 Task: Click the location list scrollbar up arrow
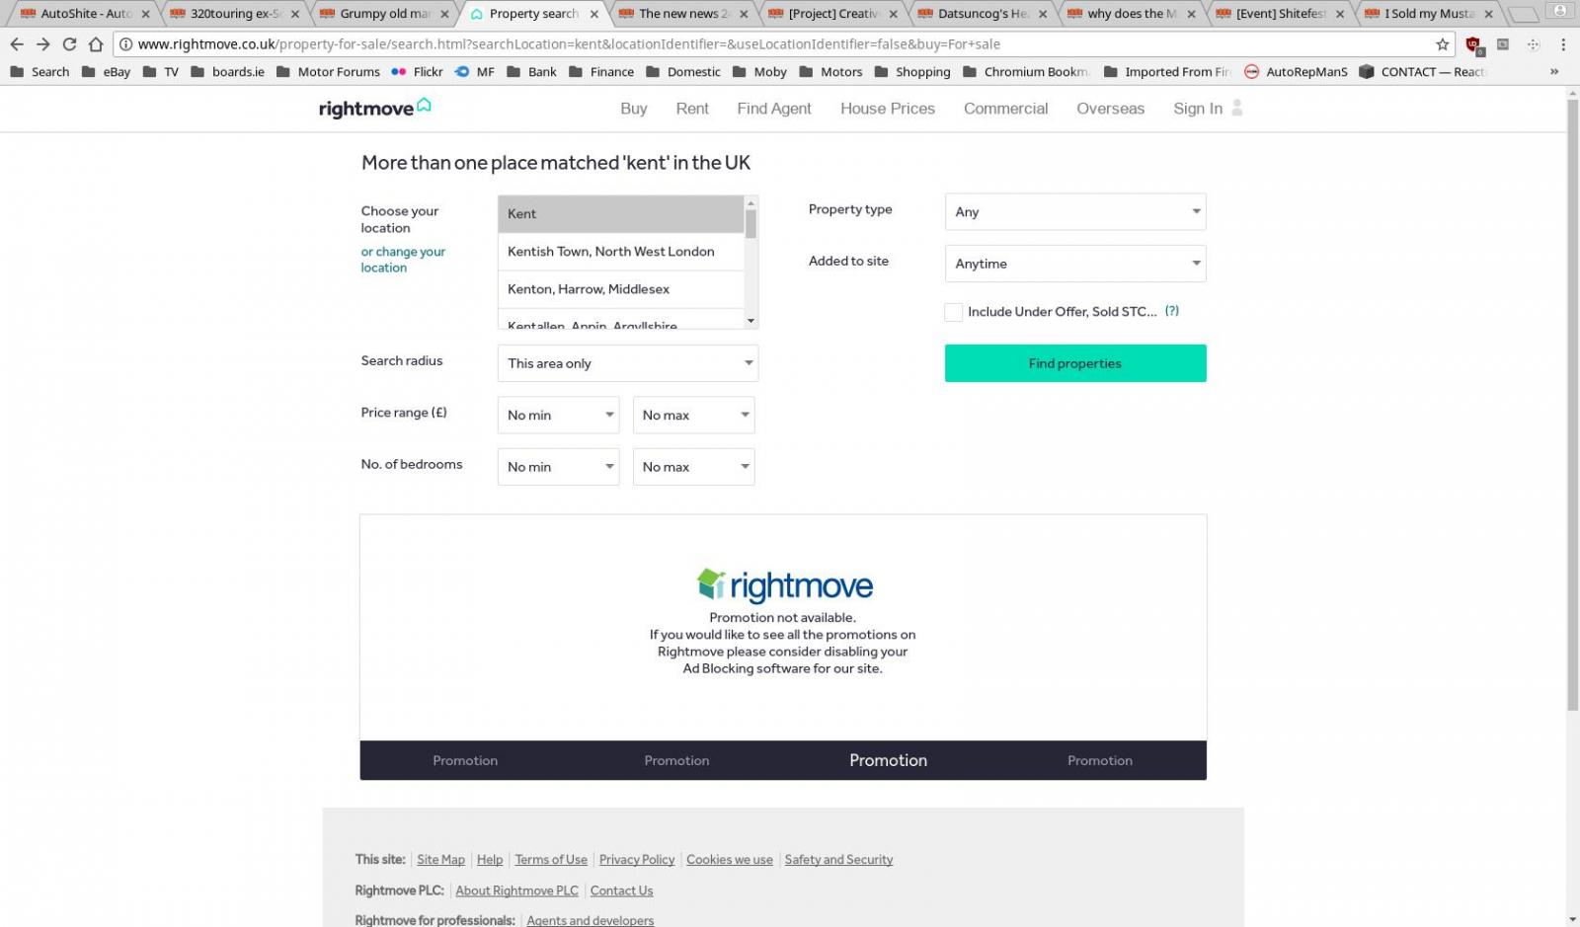[x=750, y=202]
